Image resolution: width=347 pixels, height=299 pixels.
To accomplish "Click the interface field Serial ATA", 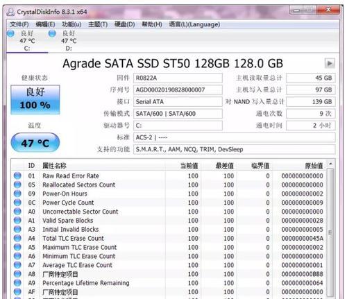I will coord(178,101).
